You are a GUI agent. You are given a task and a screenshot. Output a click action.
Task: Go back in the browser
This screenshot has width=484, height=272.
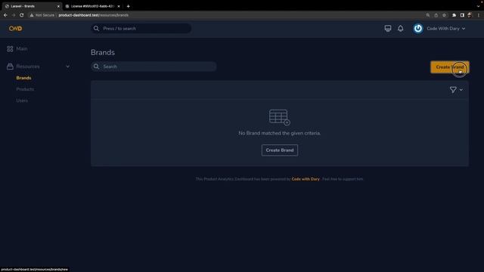click(x=5, y=15)
